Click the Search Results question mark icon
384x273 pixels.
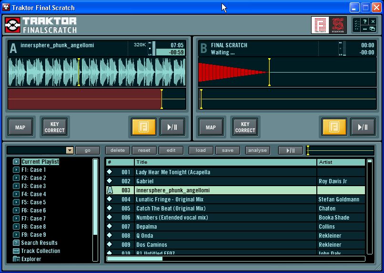pos(16,242)
